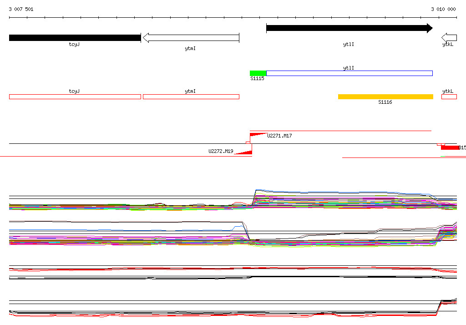
Task: Click the ytkL label above red box
Action: [x=448, y=91]
